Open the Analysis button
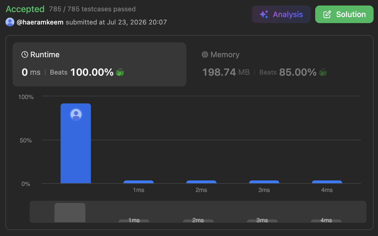 tap(281, 14)
